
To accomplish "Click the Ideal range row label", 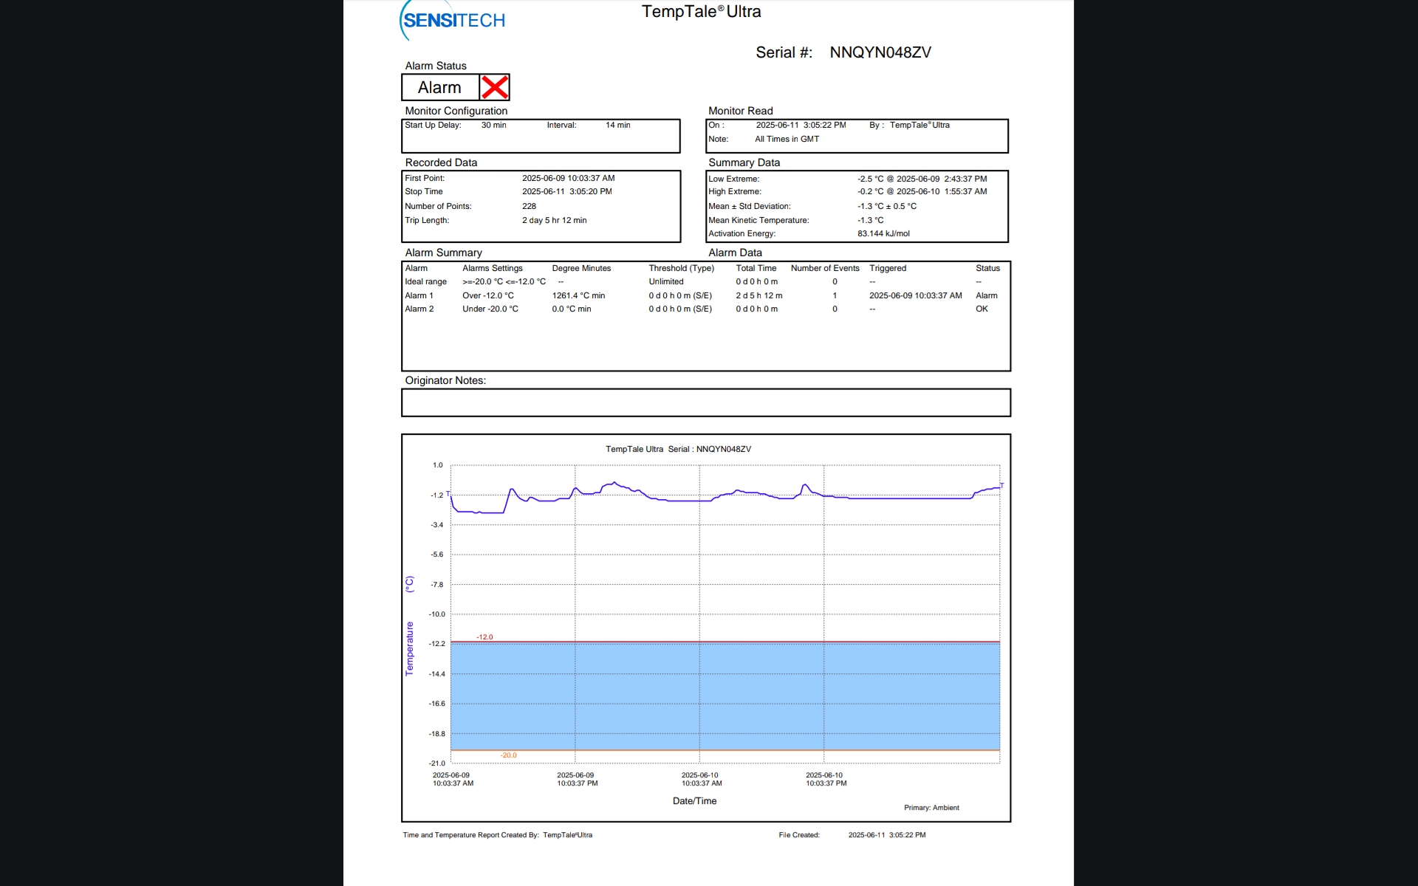I will pyautogui.click(x=425, y=282).
